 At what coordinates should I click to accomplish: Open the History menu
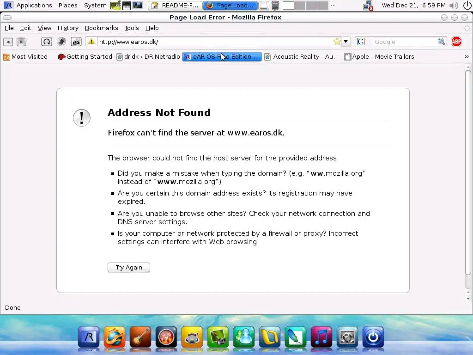coord(68,28)
